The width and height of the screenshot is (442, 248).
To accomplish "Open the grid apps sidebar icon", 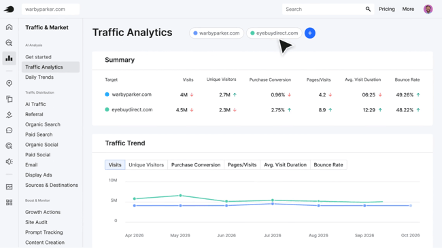I will [x=9, y=202].
